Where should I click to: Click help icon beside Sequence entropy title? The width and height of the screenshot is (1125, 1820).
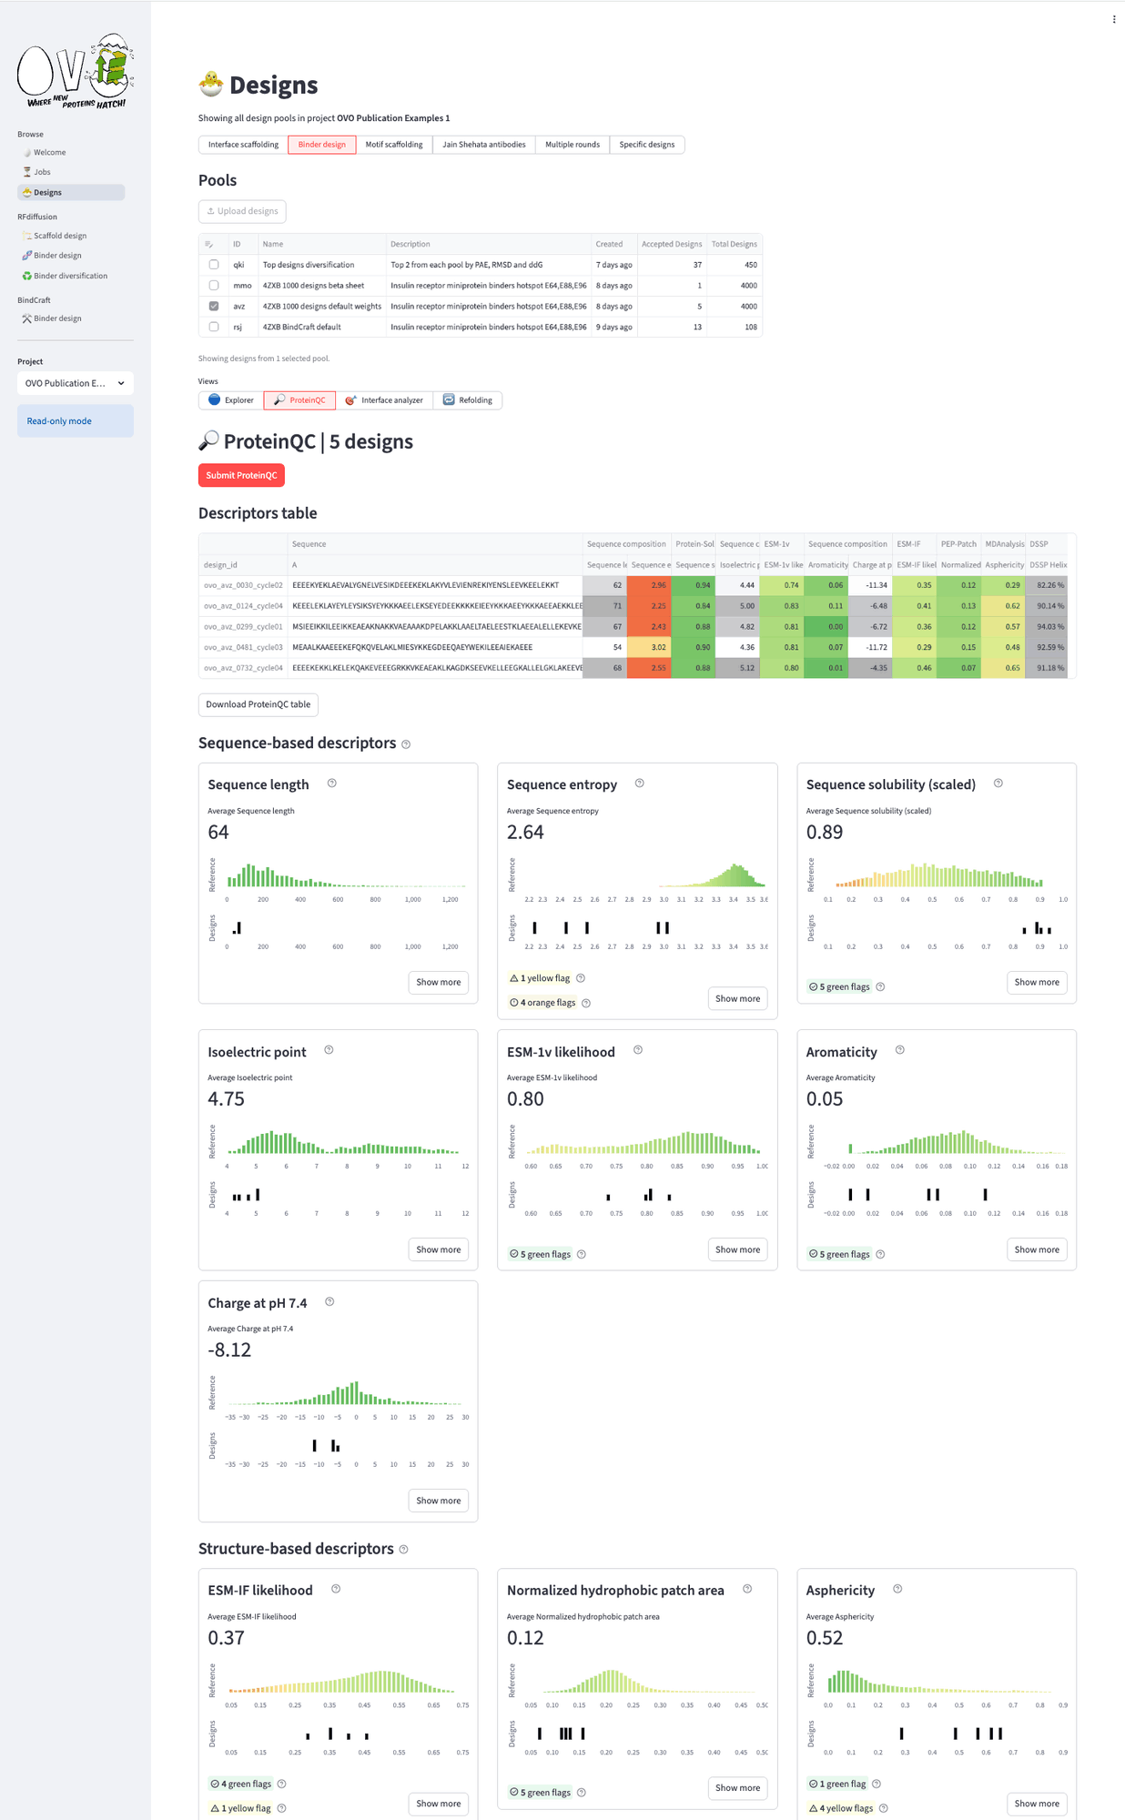pos(640,784)
